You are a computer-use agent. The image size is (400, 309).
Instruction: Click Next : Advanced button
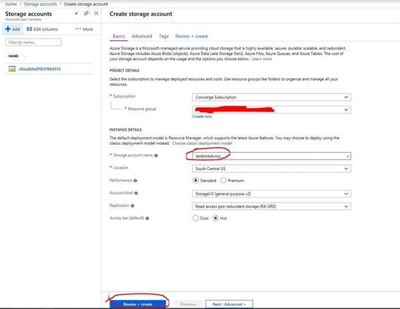pos(229,304)
